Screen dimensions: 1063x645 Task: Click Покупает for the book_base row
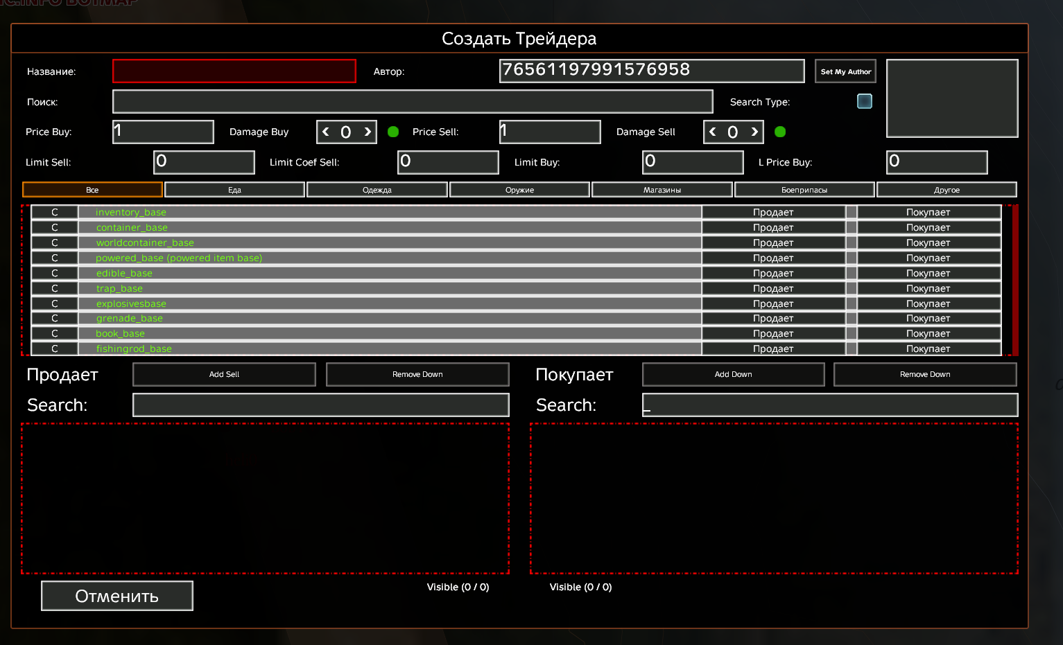pos(928,333)
